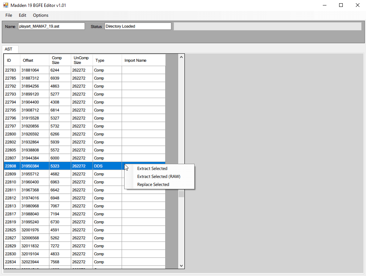366x276 pixels.
Task: Click the Madden 19 BGFE Editor app icon
Action: (5, 5)
